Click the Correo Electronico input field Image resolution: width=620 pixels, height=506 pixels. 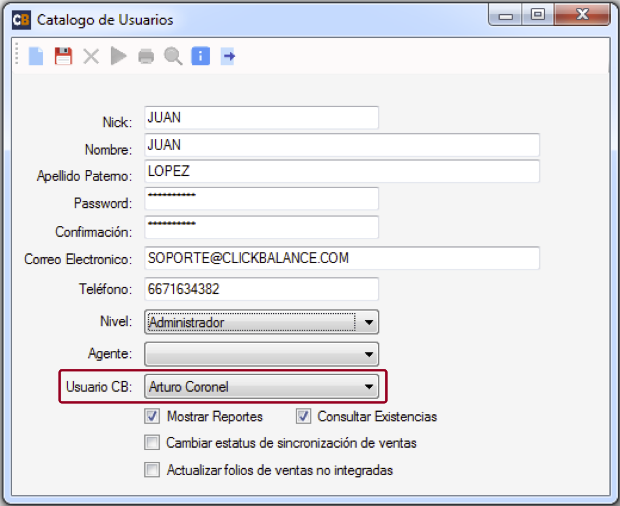pos(342,258)
